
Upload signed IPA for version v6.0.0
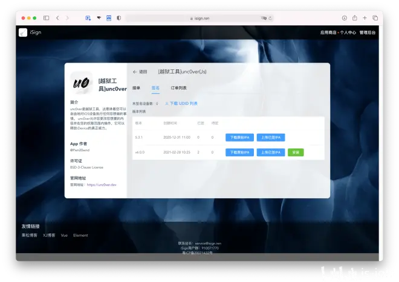271,152
